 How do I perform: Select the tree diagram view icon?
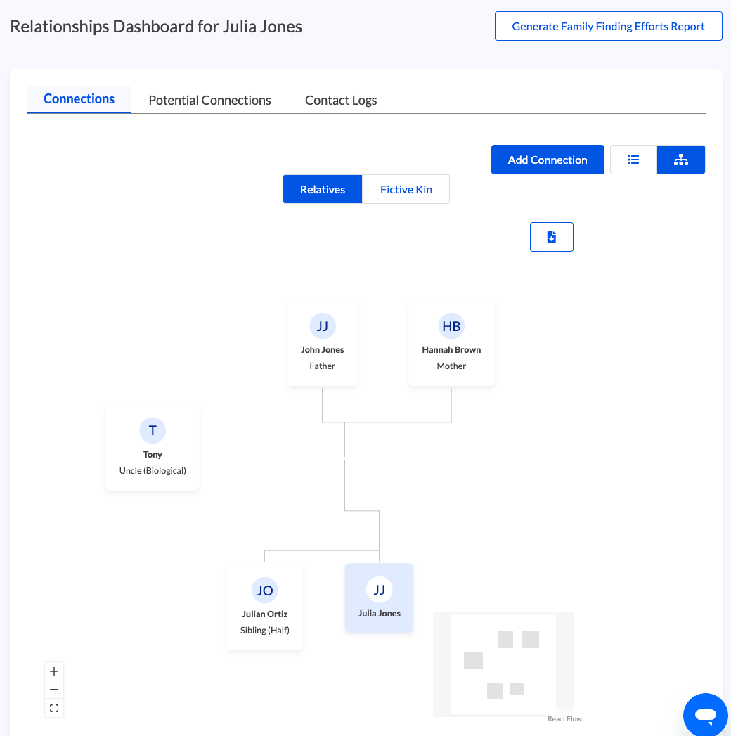click(x=680, y=160)
